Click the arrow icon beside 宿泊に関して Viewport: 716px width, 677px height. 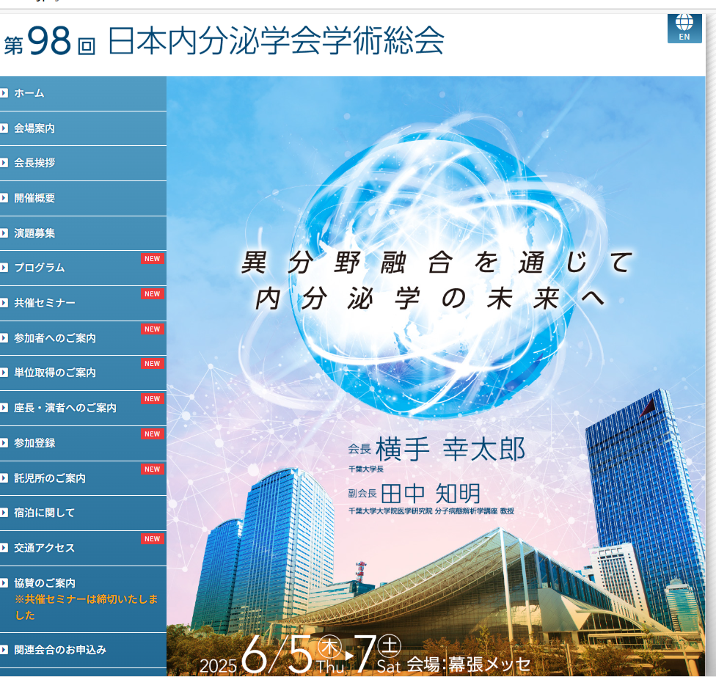tap(4, 513)
